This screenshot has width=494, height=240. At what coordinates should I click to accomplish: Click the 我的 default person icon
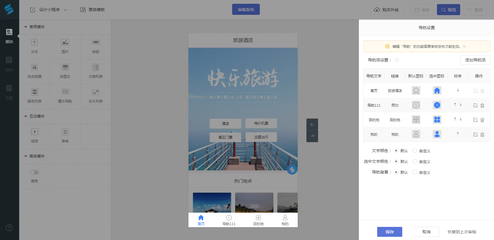[x=416, y=134]
